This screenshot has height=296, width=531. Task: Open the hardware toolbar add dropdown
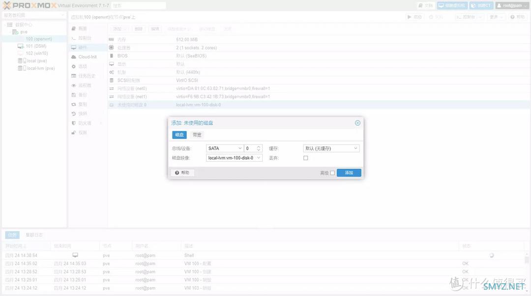point(120,29)
